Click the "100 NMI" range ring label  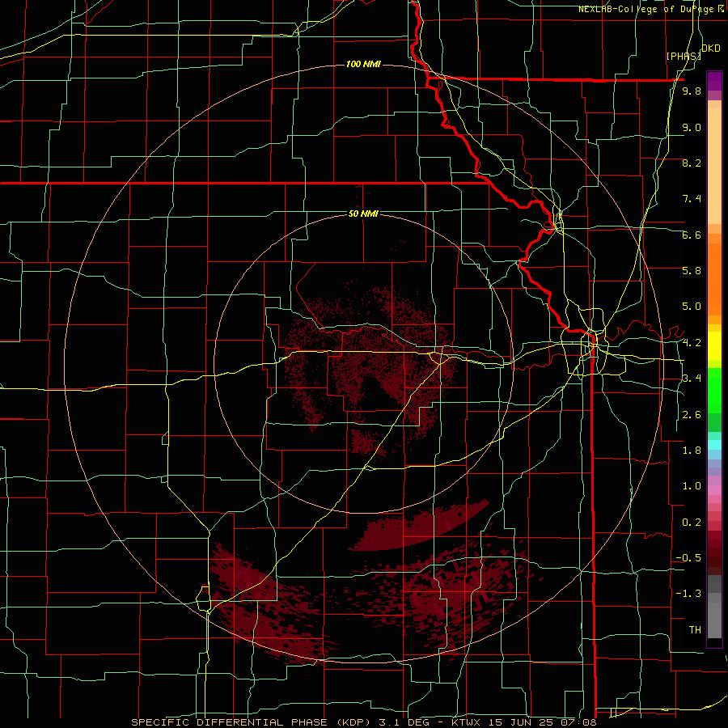363,64
